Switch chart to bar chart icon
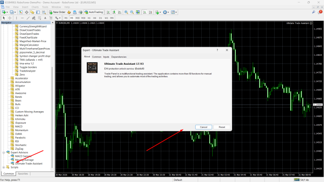The height and width of the screenshot is (182, 324). tap(108, 12)
